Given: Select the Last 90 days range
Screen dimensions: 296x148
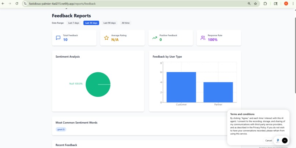Looking at the screenshot, I should [109, 23].
